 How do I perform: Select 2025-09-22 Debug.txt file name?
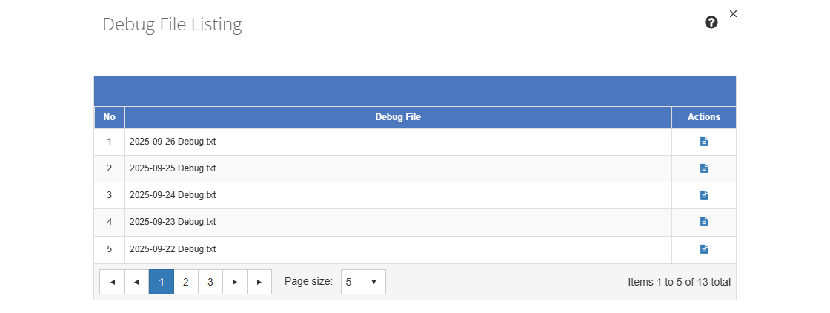coord(173,249)
